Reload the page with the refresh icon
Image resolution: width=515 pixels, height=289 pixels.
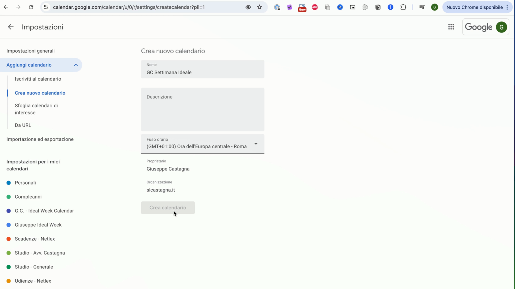[x=31, y=7]
